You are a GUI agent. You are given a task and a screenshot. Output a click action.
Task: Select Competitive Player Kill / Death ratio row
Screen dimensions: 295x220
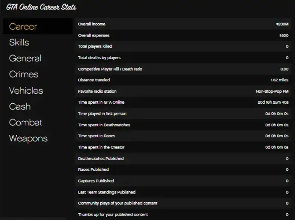point(183,69)
